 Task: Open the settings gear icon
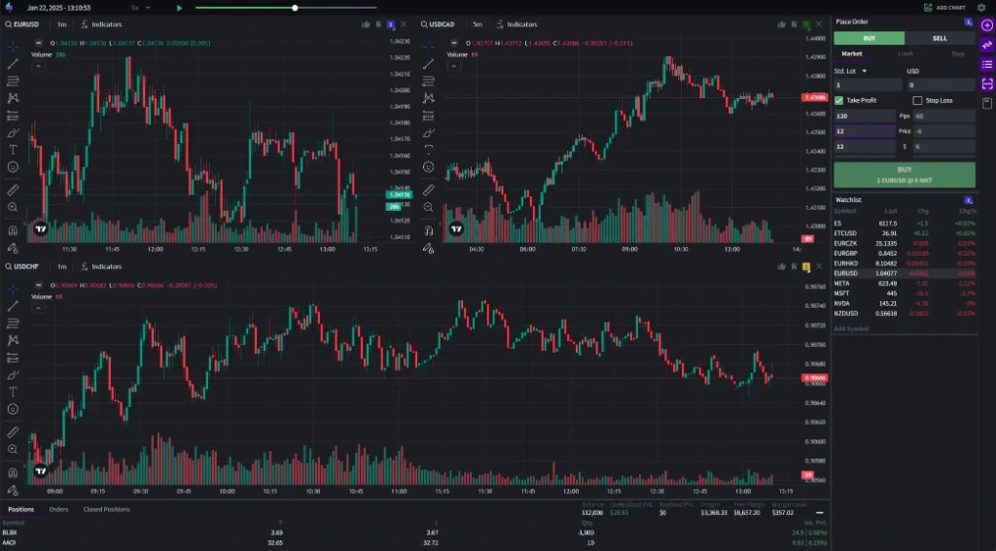tap(981, 8)
